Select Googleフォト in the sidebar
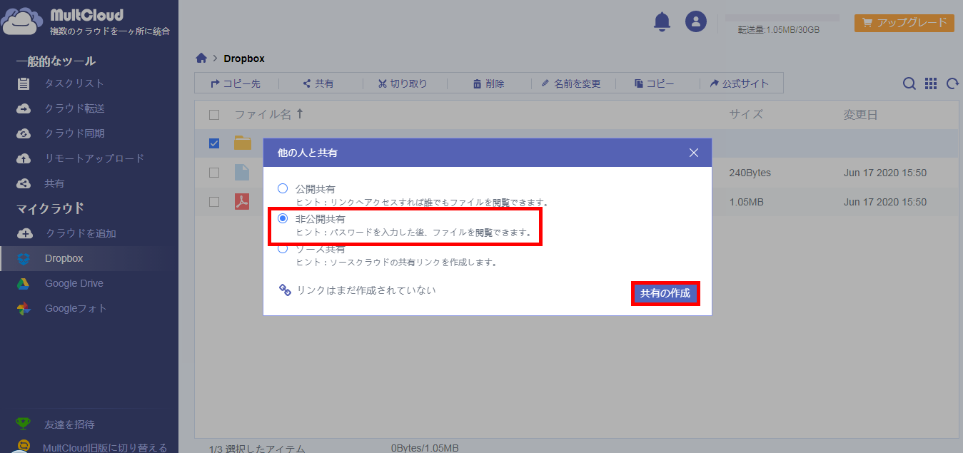The width and height of the screenshot is (963, 453). click(x=76, y=308)
